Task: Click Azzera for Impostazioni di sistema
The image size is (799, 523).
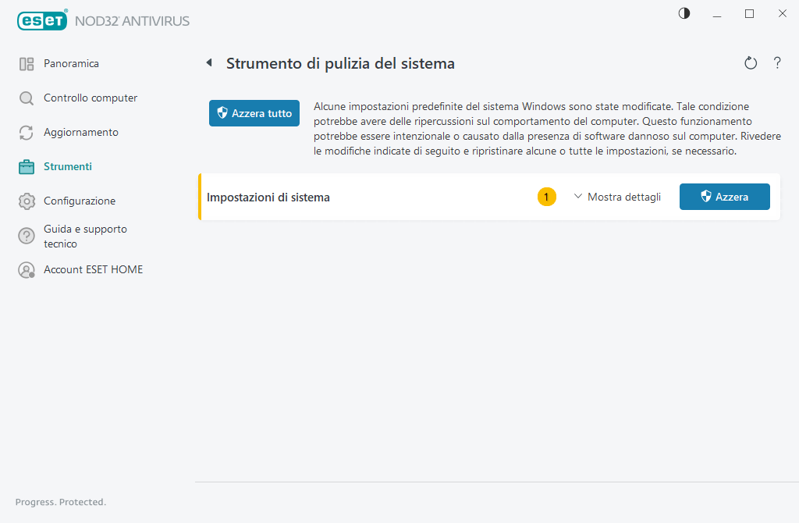Action: pos(724,197)
